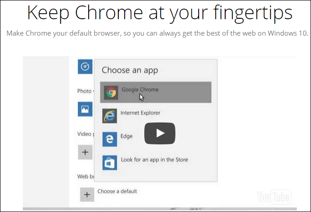The width and height of the screenshot is (311, 212).
Task: Select the photo viewer picture icon
Action: pyautogui.click(x=85, y=109)
